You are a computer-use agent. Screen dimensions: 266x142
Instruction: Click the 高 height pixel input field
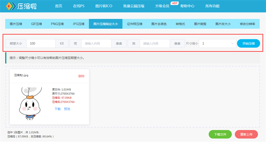[x=155, y=44]
